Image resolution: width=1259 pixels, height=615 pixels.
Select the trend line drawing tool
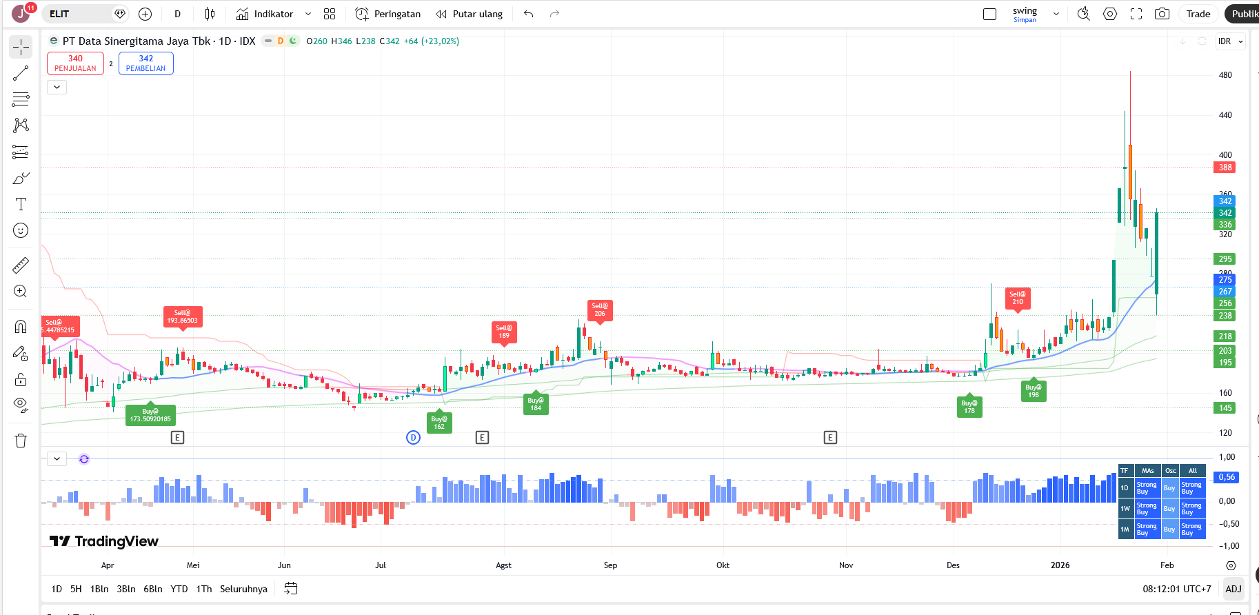[x=21, y=73]
